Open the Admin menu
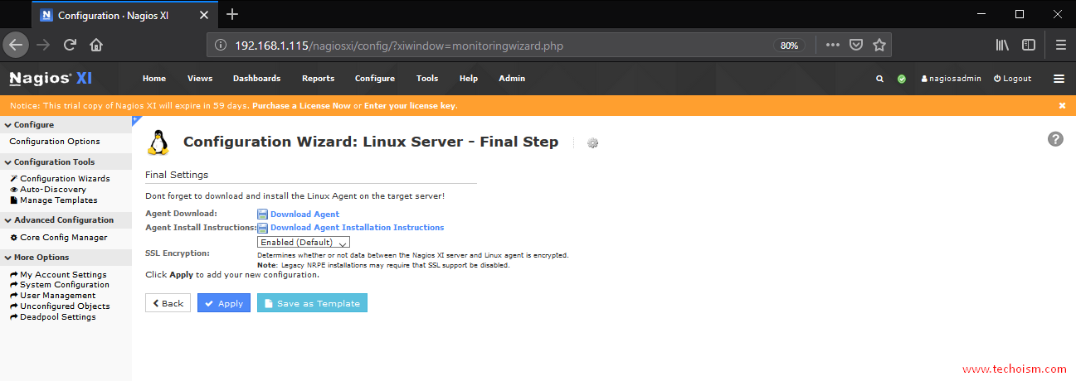 512,79
